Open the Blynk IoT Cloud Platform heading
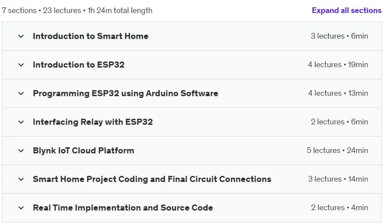The image size is (384, 224). [83, 151]
